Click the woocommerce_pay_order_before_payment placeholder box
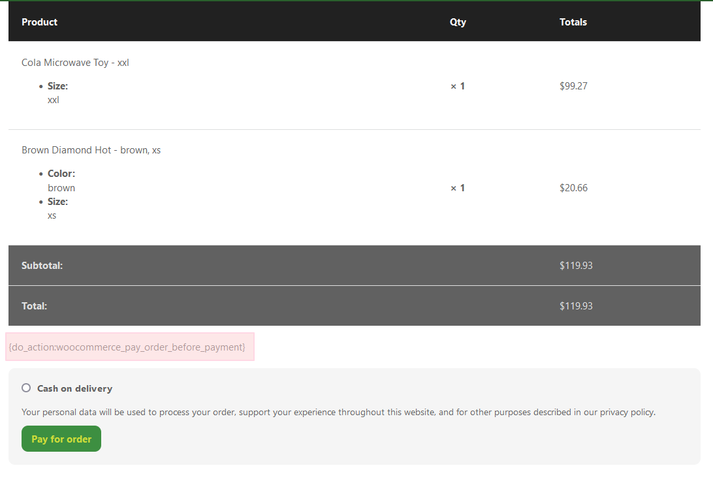This screenshot has height=485, width=713. click(x=129, y=347)
